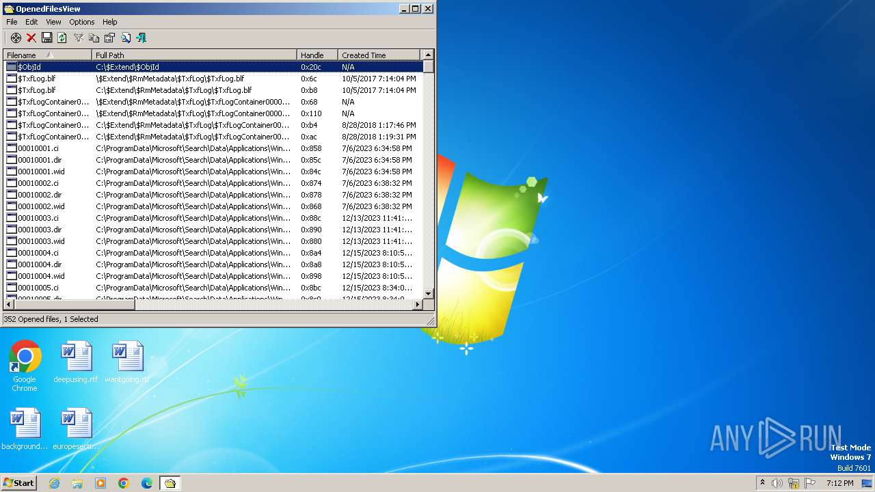875x492 pixels.
Task: Click the funnel filter toolbar icon
Action: (x=79, y=38)
